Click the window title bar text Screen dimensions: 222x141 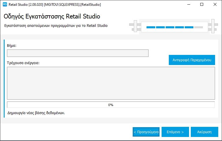[55, 5]
